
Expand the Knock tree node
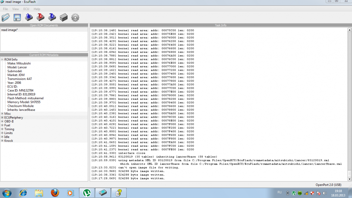pyautogui.click(x=2, y=141)
